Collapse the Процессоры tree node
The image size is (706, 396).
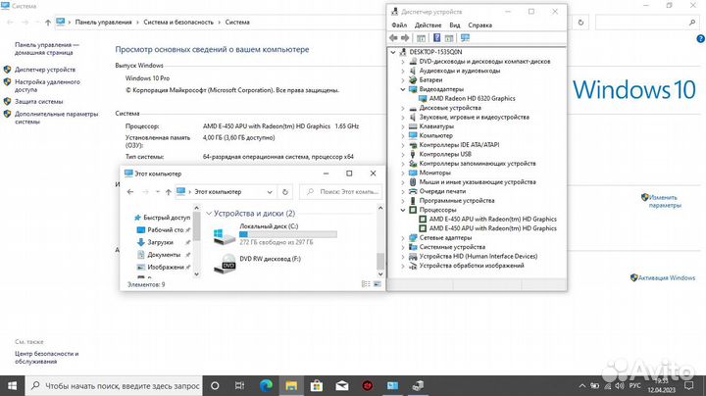(404, 210)
